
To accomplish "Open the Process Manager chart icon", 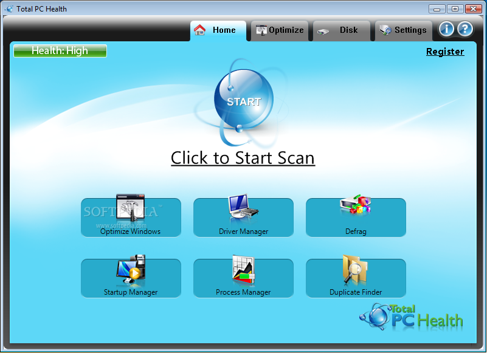I will [x=243, y=269].
